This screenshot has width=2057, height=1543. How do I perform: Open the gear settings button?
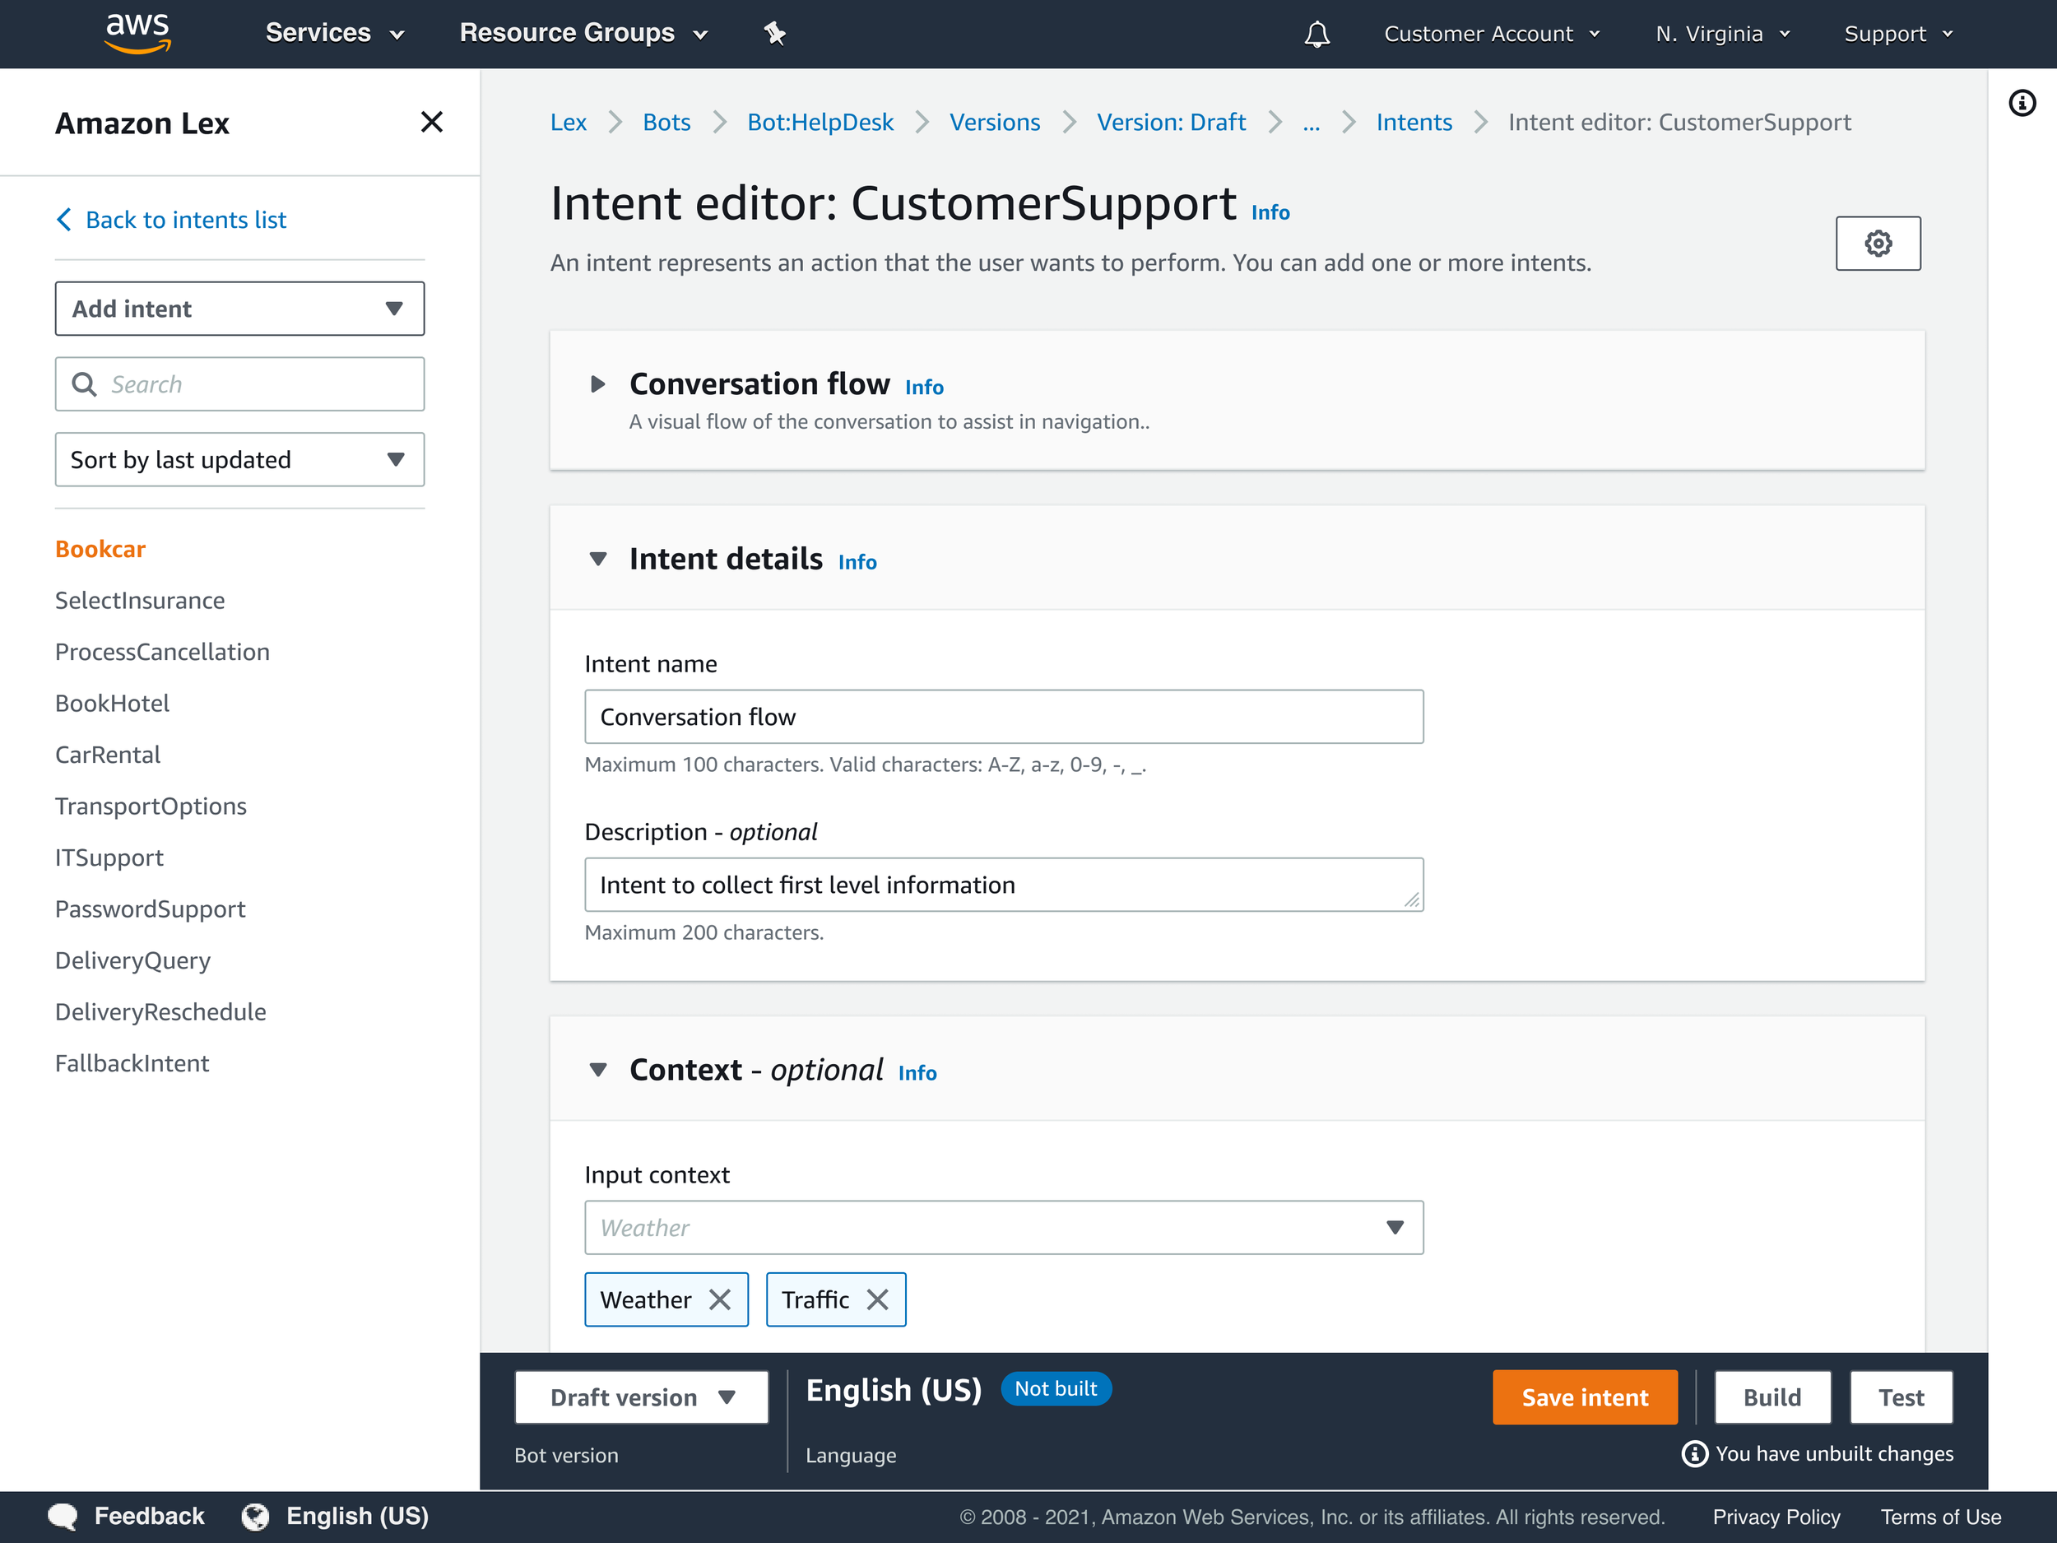tap(1878, 244)
